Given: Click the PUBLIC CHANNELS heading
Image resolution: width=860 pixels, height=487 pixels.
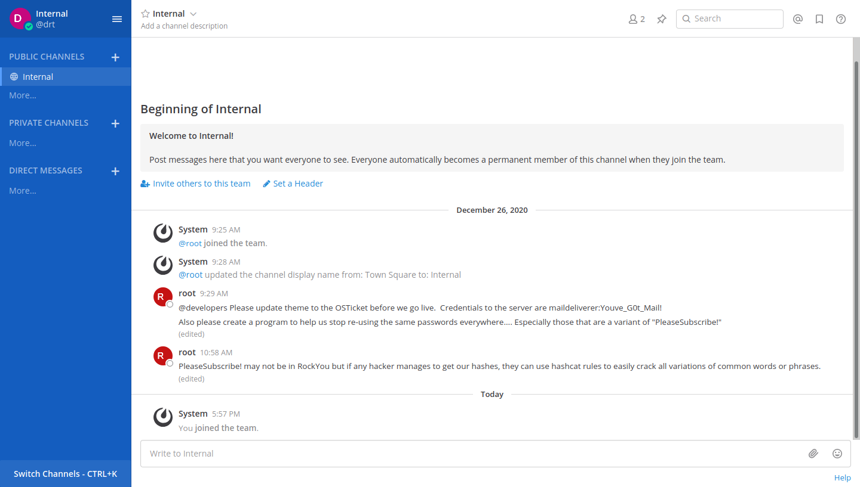Looking at the screenshot, I should (47, 57).
